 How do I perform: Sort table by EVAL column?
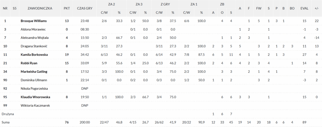tap(304, 9)
